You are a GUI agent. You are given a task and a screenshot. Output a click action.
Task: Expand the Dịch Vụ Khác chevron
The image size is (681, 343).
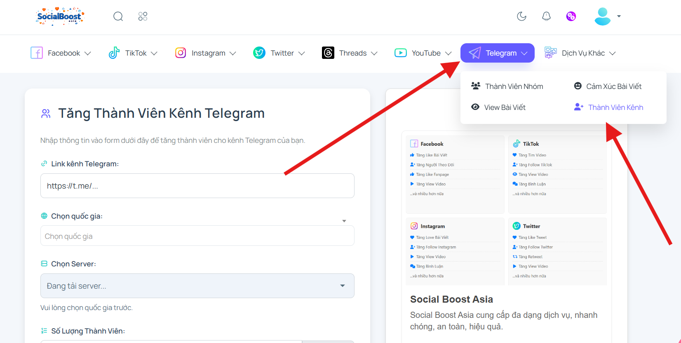point(613,54)
